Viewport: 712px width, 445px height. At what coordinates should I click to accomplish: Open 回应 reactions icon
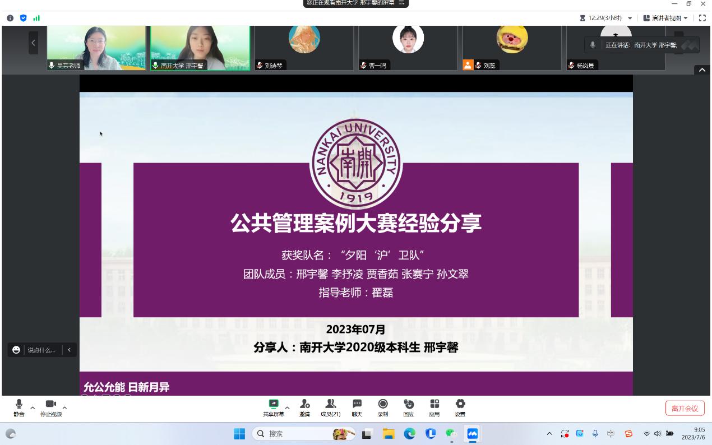pos(409,407)
